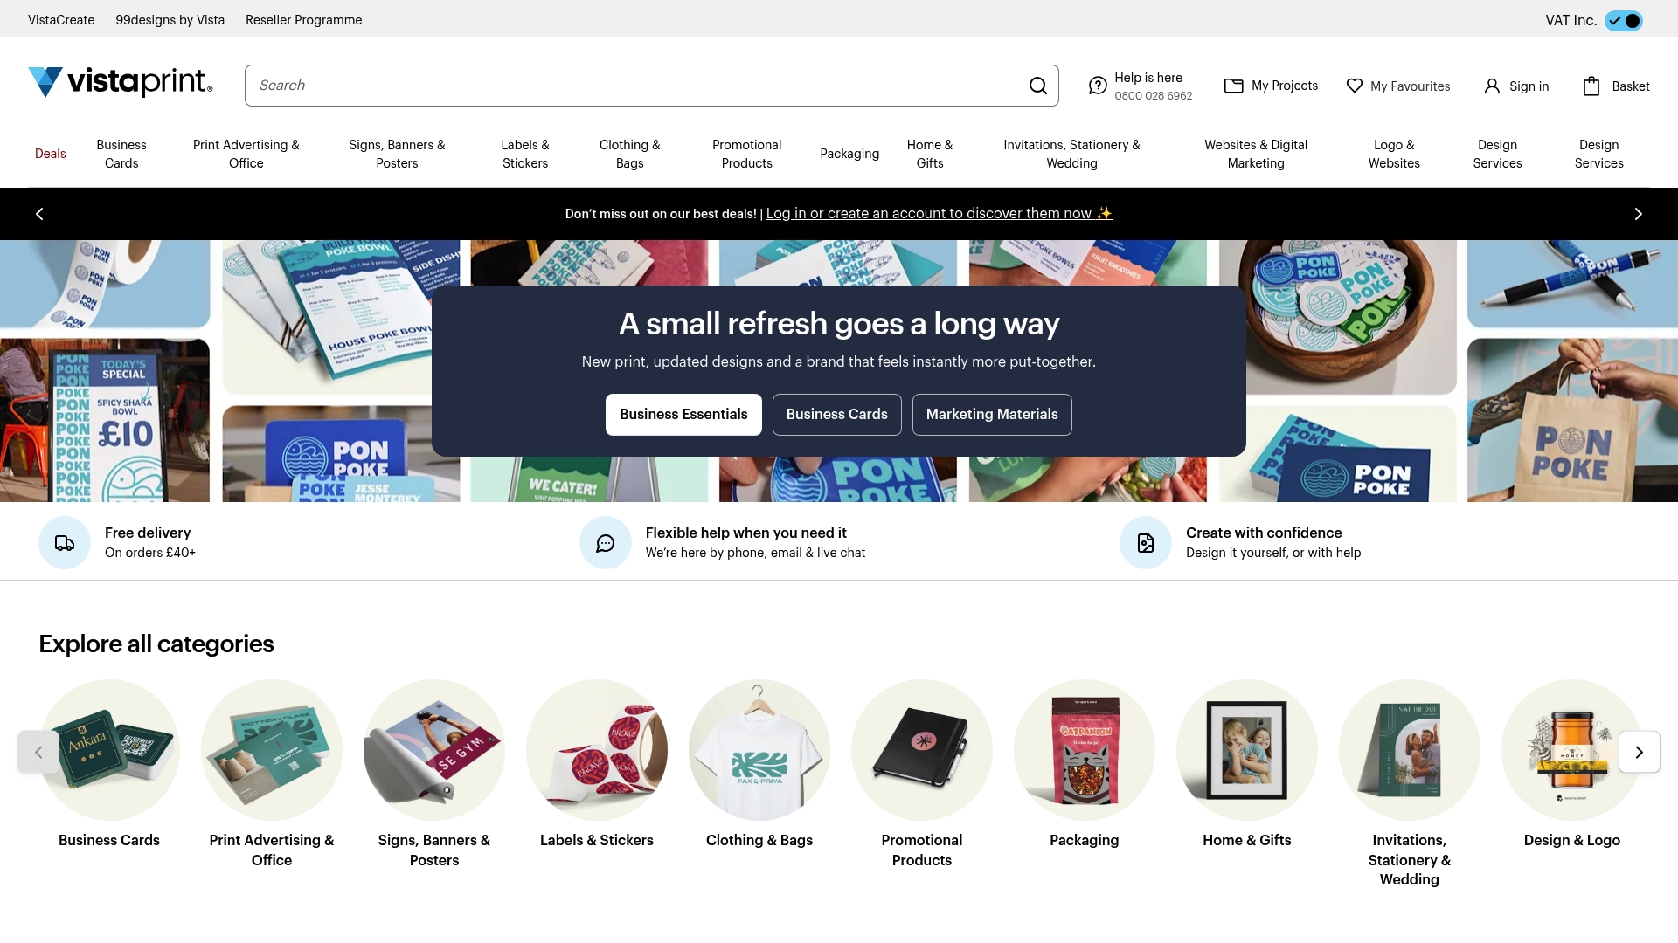Screen dimensions: 1678x943
Task: Click the help phone number 0800 028 6962
Action: pos(1153,96)
